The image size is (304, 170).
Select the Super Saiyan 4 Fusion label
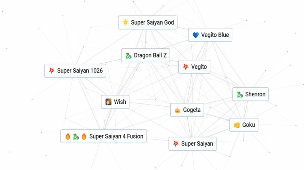116,136
